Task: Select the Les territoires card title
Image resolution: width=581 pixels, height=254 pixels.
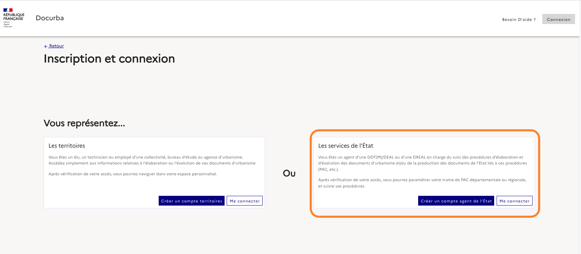Action: coord(67,146)
